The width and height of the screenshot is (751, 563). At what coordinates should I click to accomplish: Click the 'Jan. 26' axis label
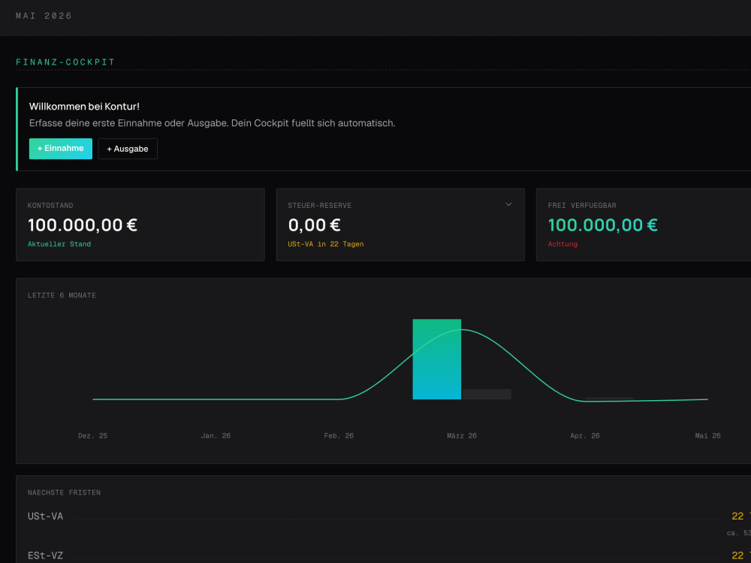[x=216, y=435]
